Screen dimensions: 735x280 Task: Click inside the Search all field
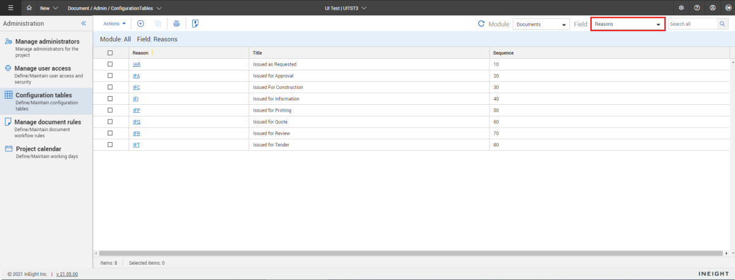point(692,24)
